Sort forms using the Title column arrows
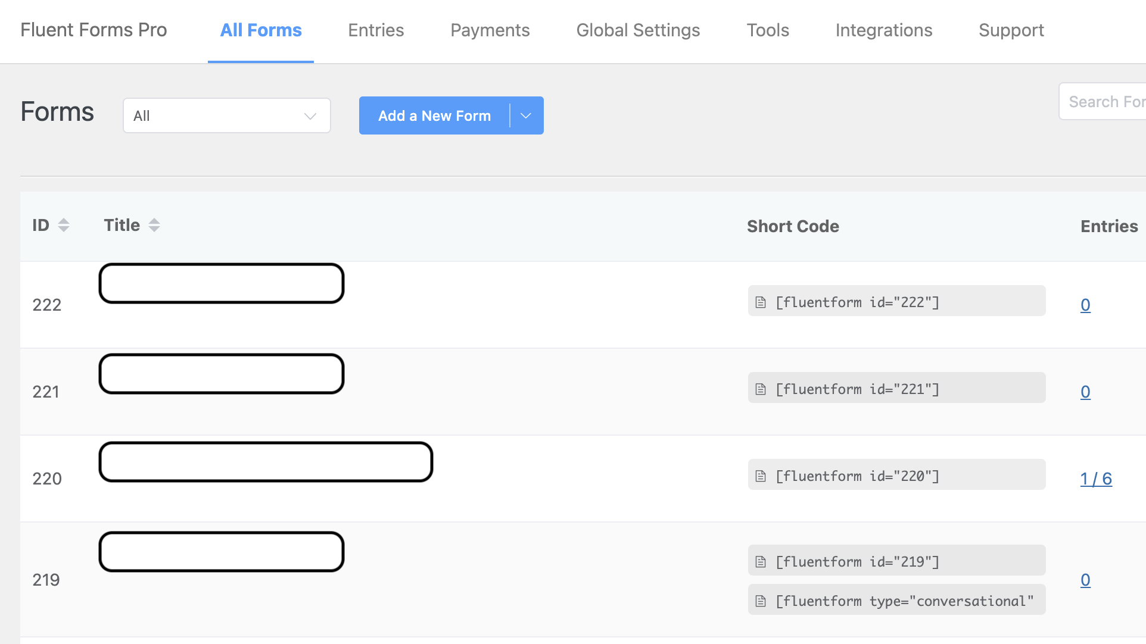The width and height of the screenshot is (1146, 644). tap(154, 225)
